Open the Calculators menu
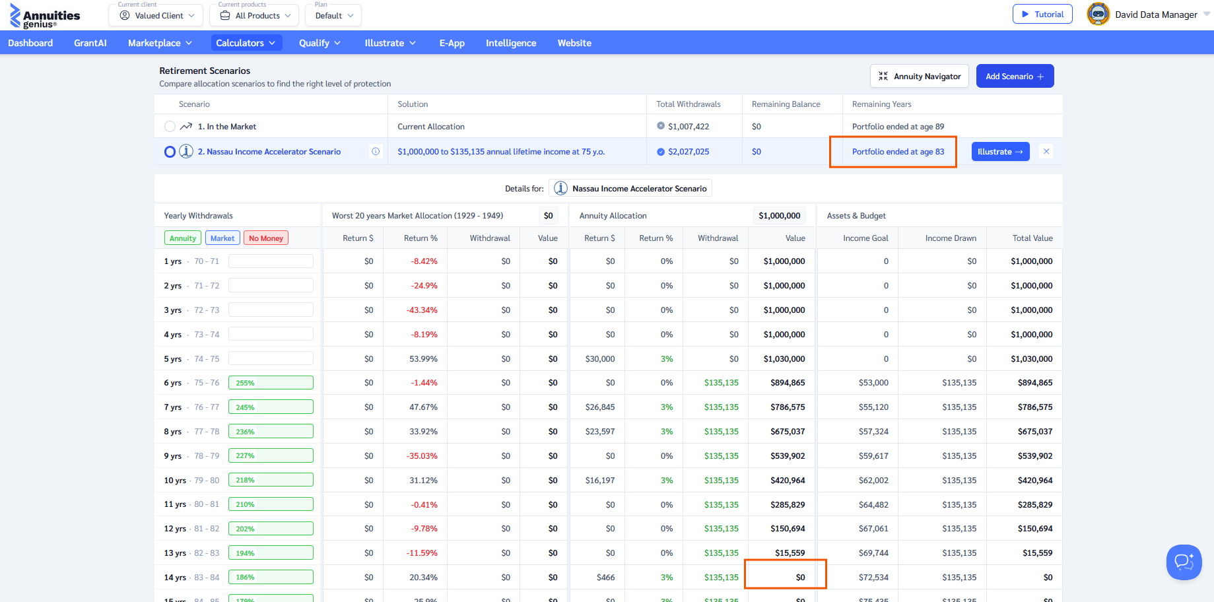 point(246,43)
